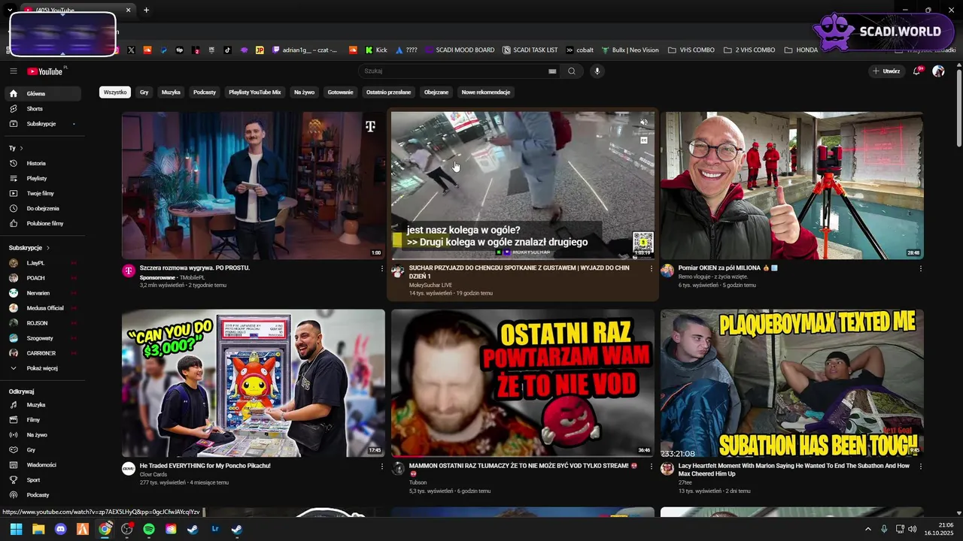The image size is (963, 541).
Task: Select the Ostatnio przesłane chip
Action: coord(388,92)
